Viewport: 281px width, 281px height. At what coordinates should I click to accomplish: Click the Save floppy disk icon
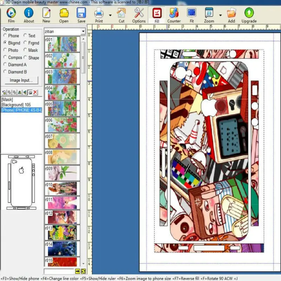81,13
